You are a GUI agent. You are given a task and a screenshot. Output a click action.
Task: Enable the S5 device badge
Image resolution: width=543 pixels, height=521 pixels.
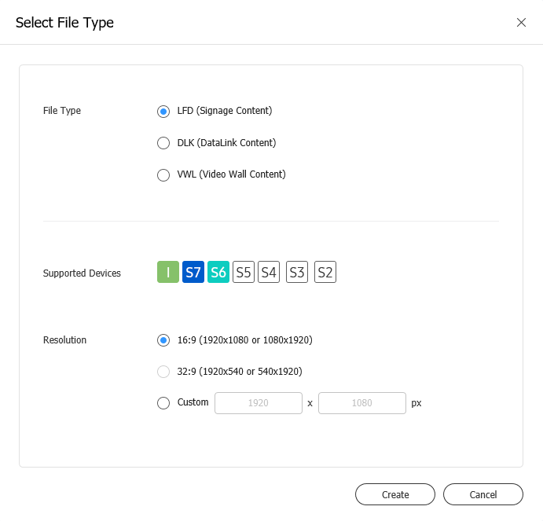click(x=244, y=272)
